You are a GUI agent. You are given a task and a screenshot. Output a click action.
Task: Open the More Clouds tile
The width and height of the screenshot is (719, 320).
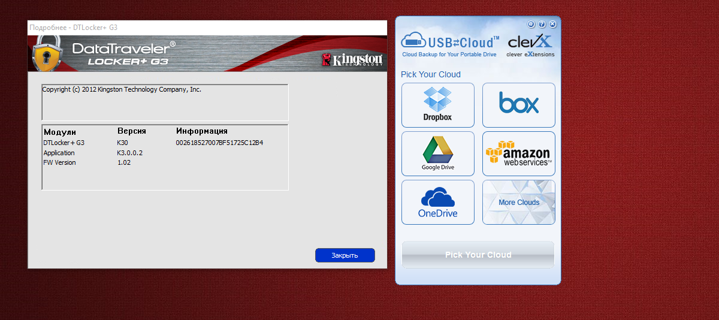[519, 202]
